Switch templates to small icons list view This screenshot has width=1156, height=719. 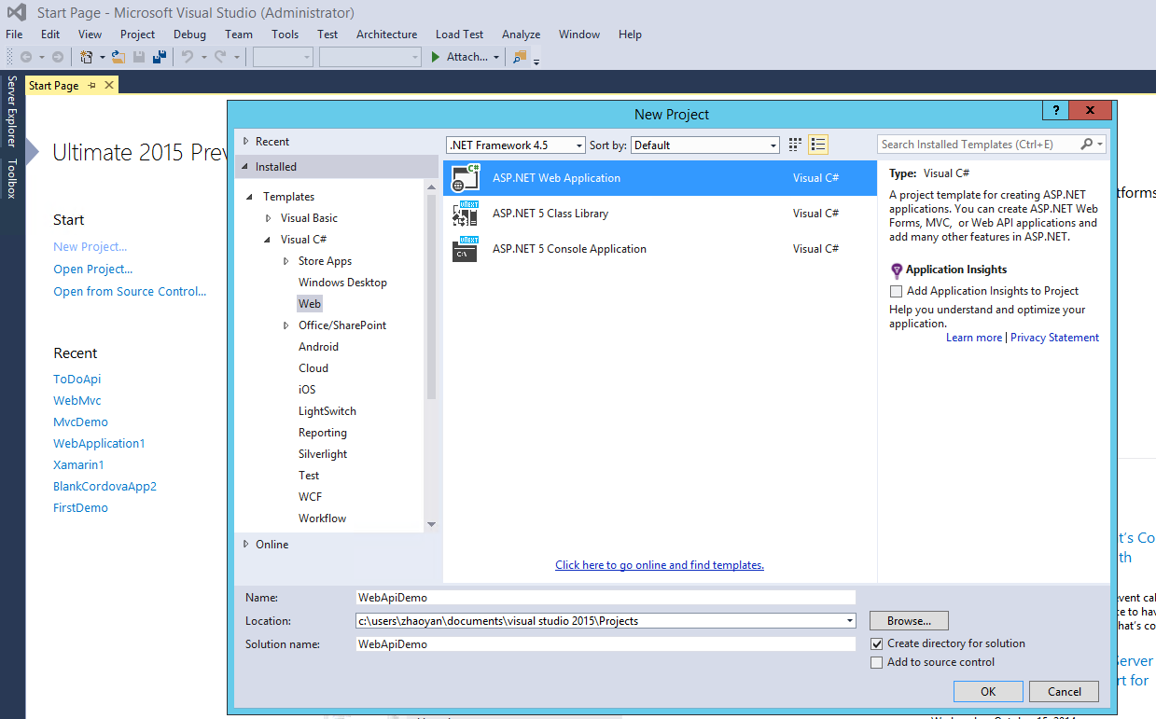tap(818, 145)
